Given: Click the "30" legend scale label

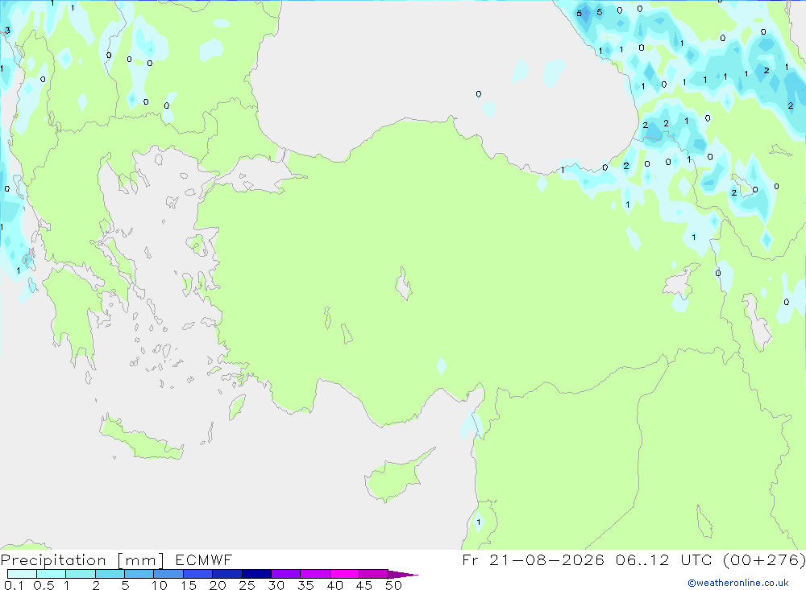Looking at the screenshot, I should [276, 585].
